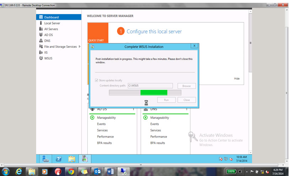290x176 pixels.
Task: Click the QUICK START tile
Action: (x=98, y=33)
